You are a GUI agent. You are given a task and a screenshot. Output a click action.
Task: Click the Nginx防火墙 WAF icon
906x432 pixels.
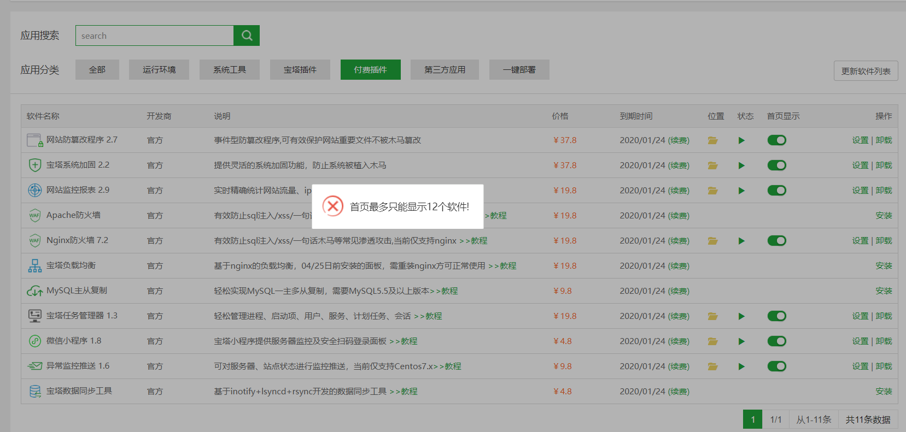click(x=35, y=240)
